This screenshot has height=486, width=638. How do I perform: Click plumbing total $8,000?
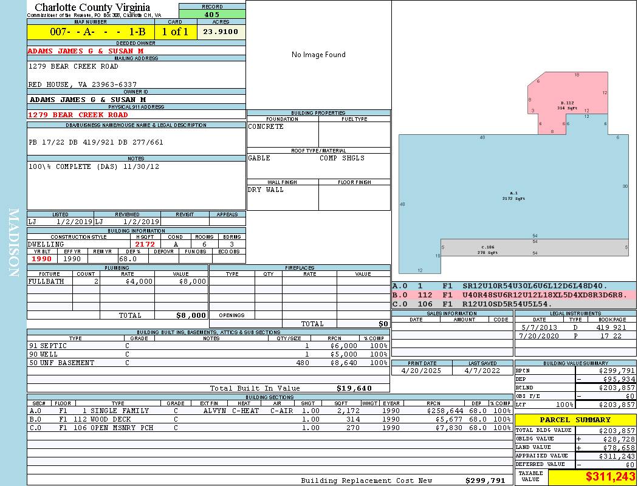(x=191, y=315)
